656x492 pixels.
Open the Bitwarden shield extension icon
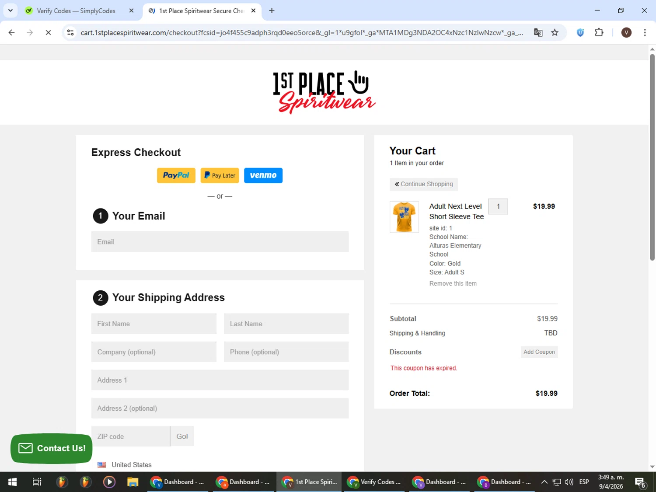pos(580,32)
